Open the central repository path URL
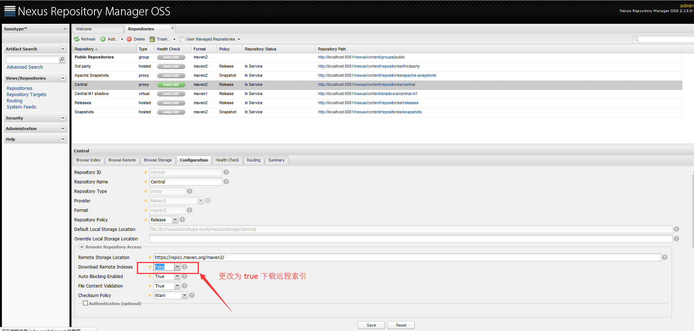Image resolution: width=694 pixels, height=331 pixels. point(366,85)
